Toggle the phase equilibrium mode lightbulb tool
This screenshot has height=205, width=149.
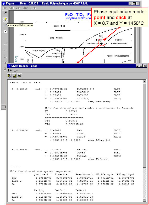tap(5, 19)
